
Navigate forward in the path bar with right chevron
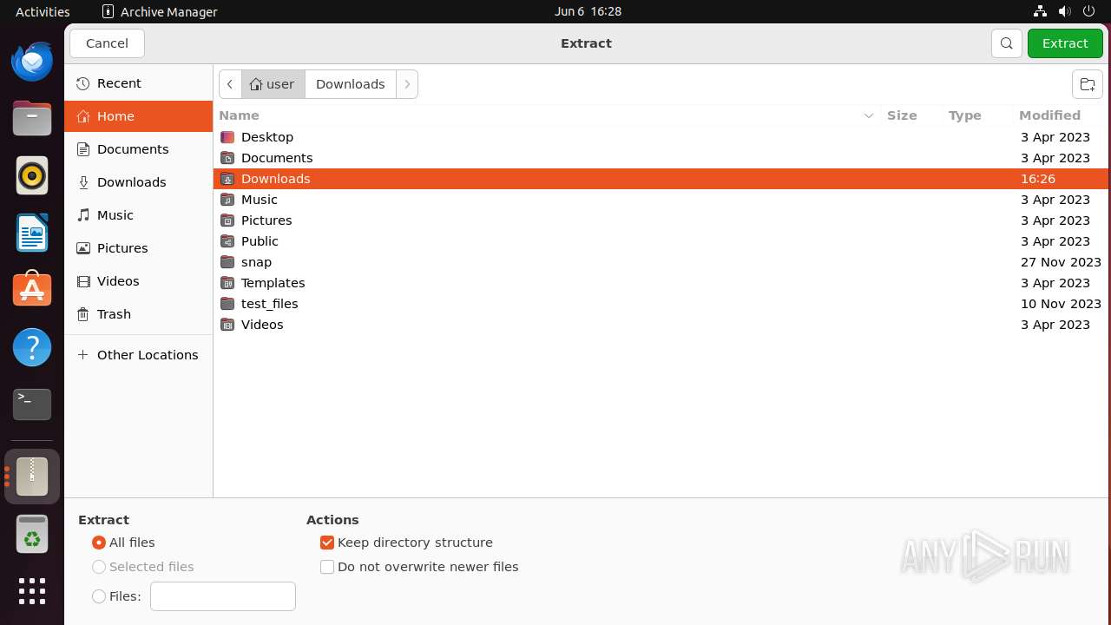pos(407,84)
